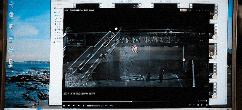The image size is (242, 110).
Task: Click the timestamp overlay 2023.11.11 01:01:39AM
Action: coord(76,93)
